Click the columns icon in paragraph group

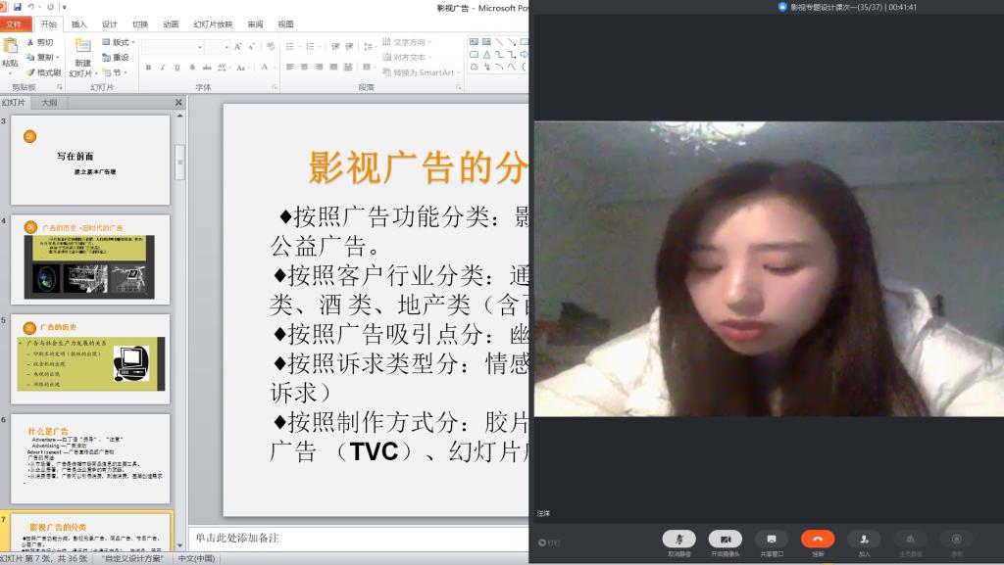coord(367,67)
